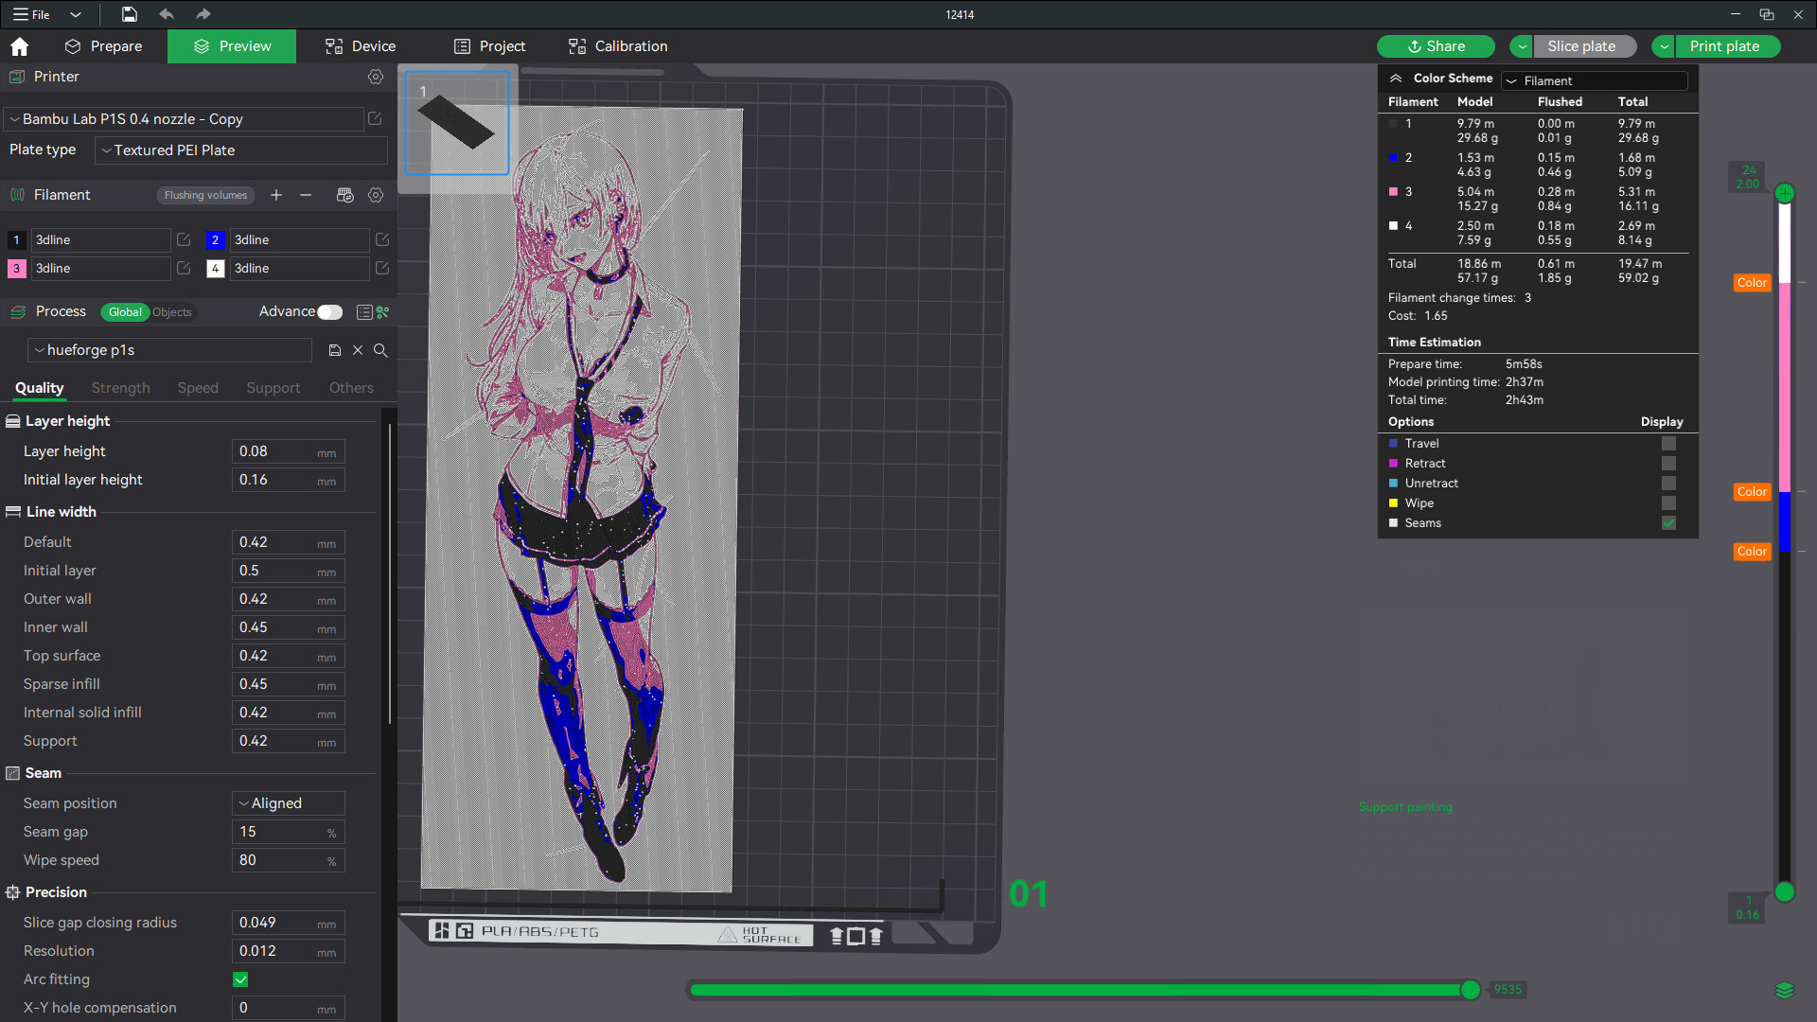Click the Slice plate button
This screenshot has width=1817, height=1022.
coord(1585,46)
